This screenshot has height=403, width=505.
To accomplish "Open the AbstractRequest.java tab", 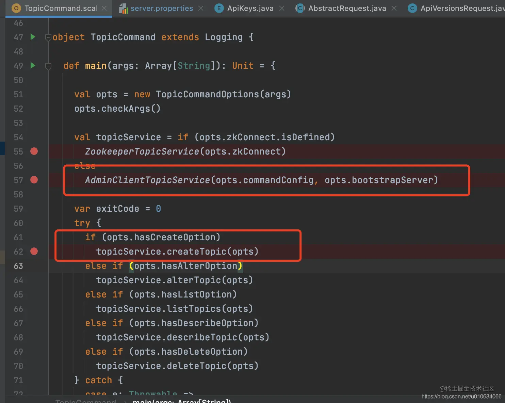I will point(347,8).
